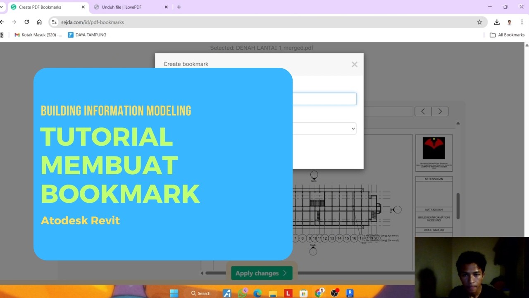
Task: Open OBS Studio from the taskbar
Action: (x=334, y=293)
